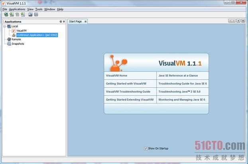Select Unknown Application pid 5392 entry
This screenshot has height=164, width=248.
(37, 35)
